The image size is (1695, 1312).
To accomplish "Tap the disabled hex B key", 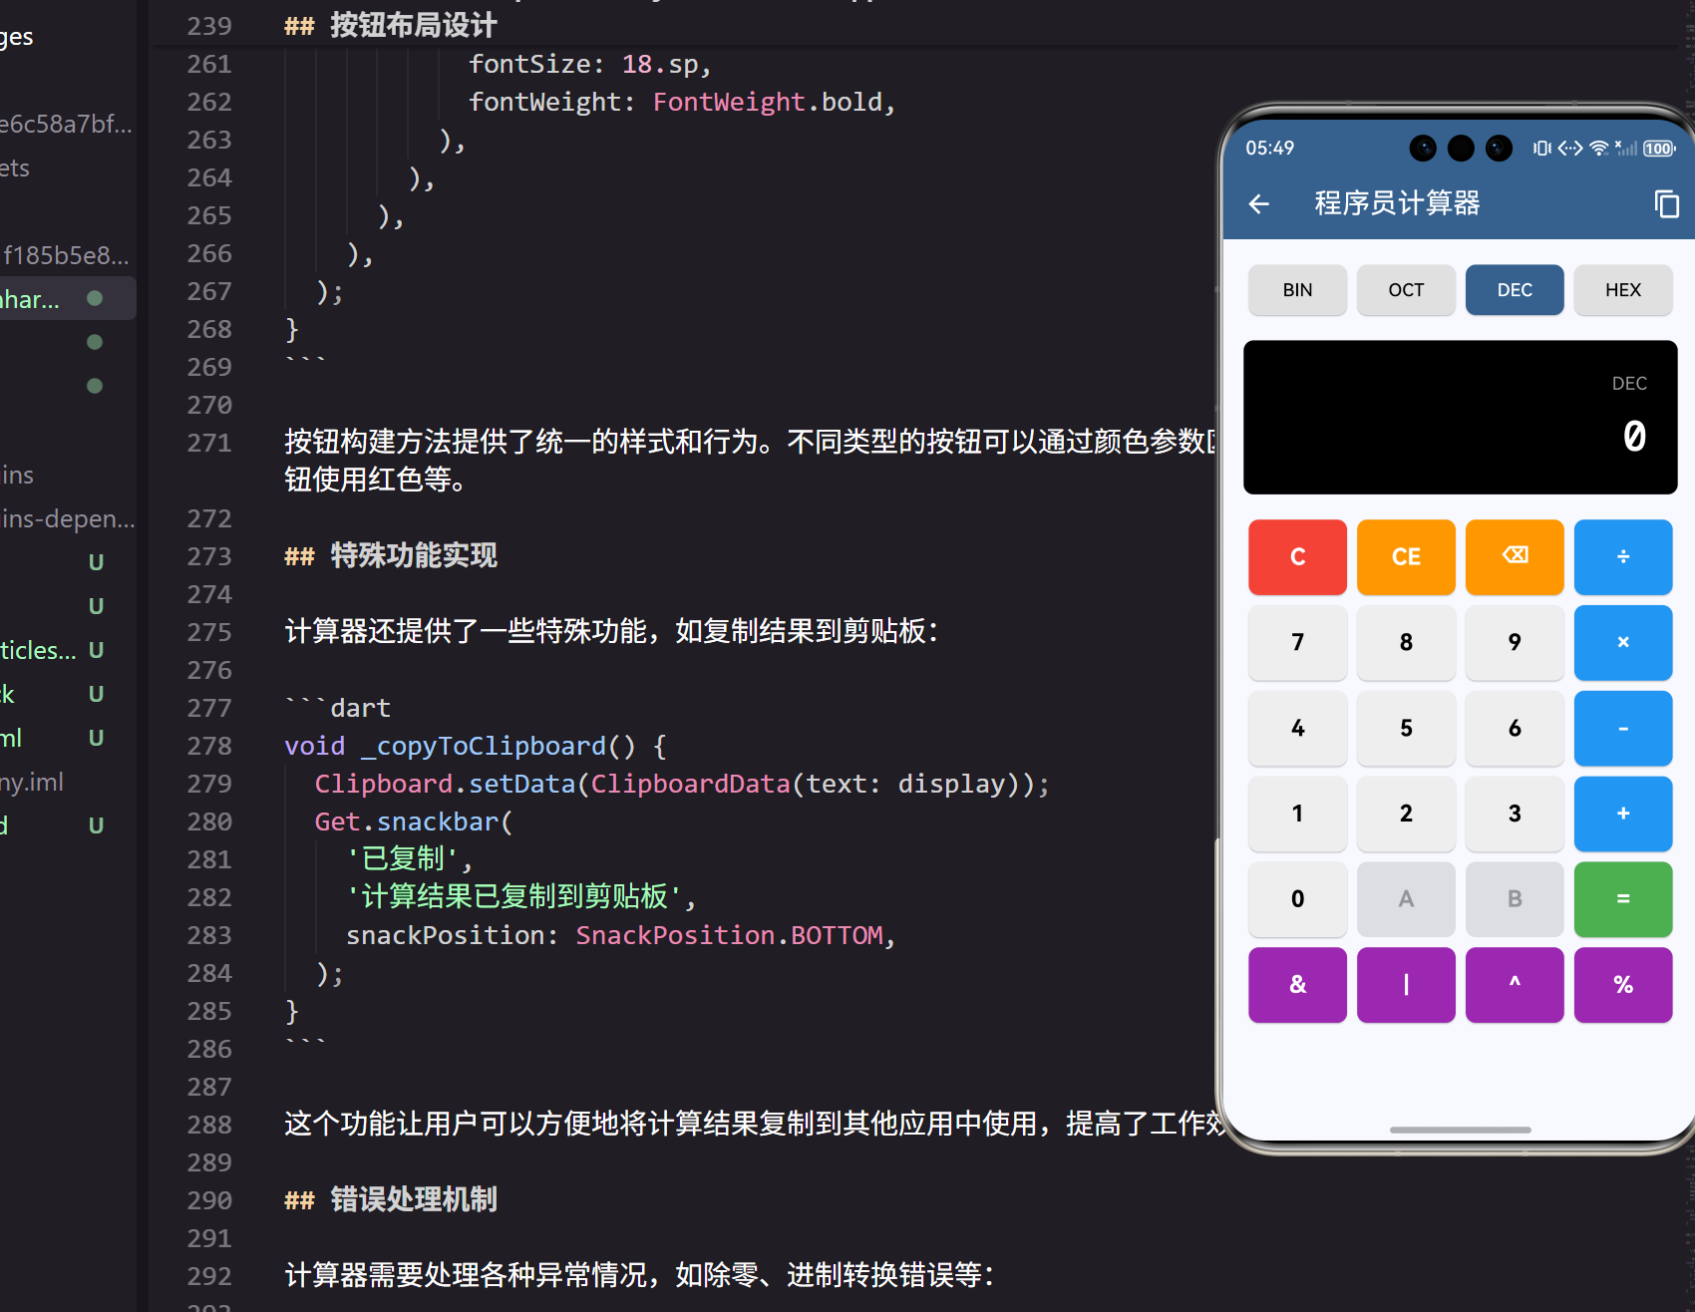I will (x=1515, y=899).
